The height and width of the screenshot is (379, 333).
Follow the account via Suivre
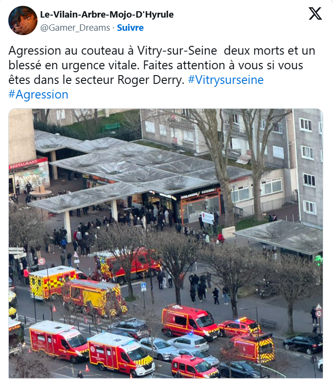[x=130, y=27]
